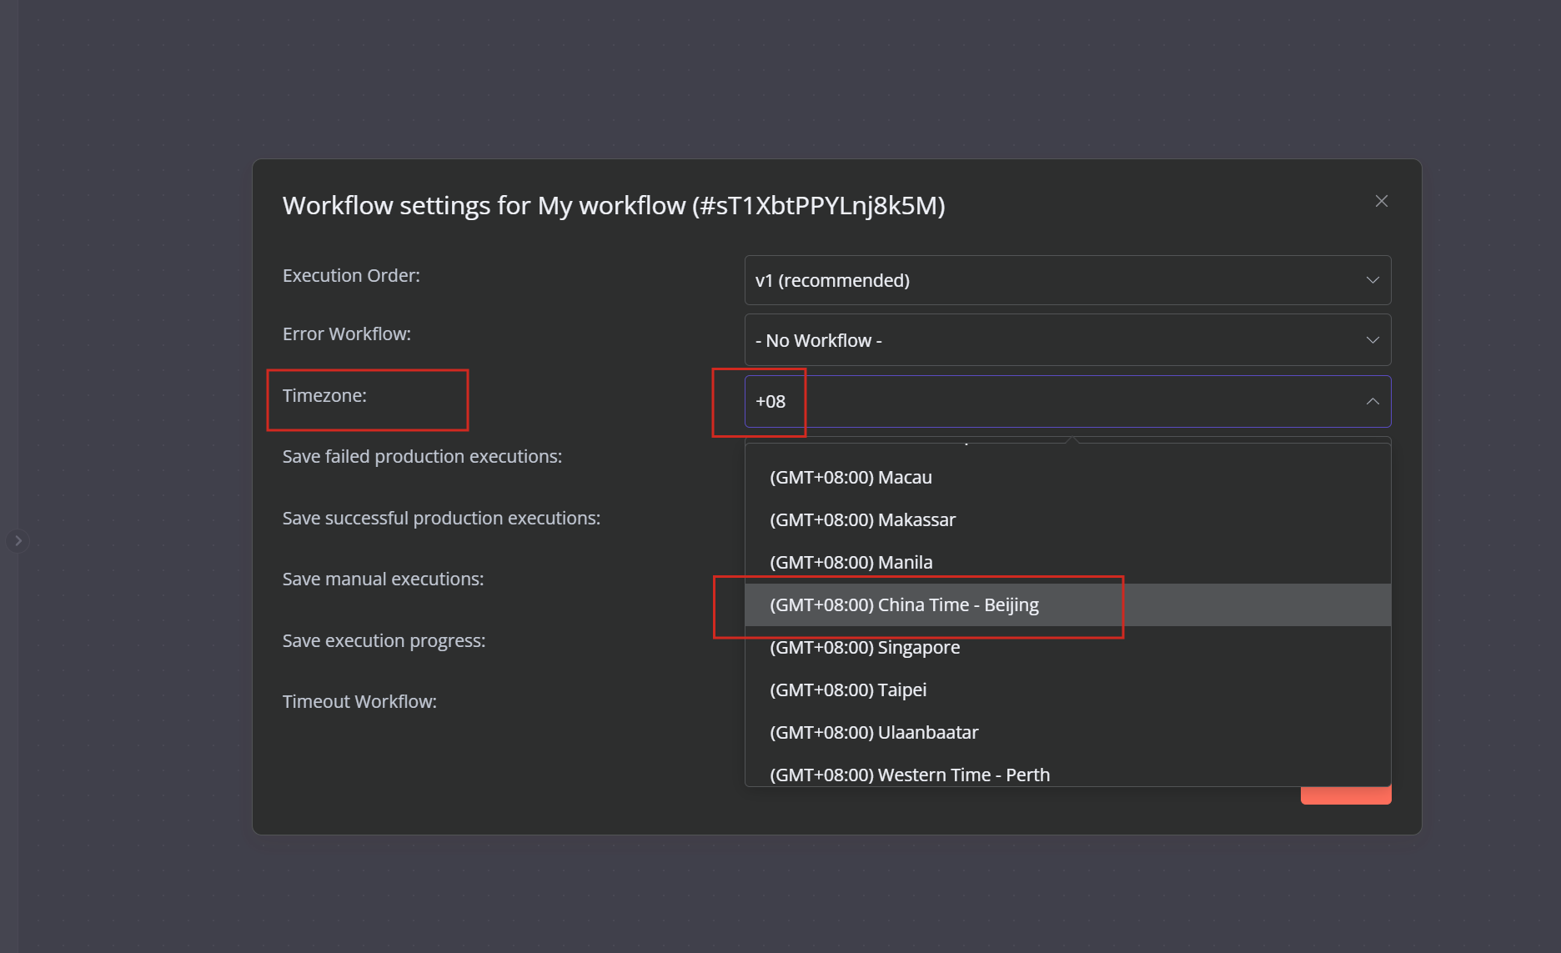Pick (GMT+08:00) Ulaanbaatar from the list
Viewport: 1561px width, 953px height.
(x=874, y=733)
